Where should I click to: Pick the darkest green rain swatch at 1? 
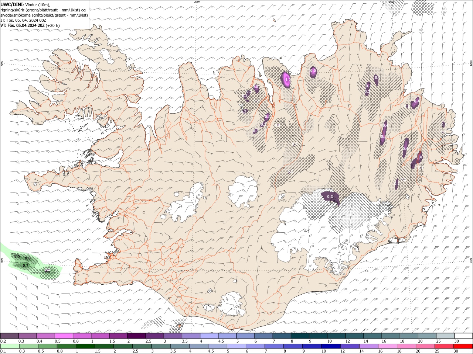click(x=85, y=346)
